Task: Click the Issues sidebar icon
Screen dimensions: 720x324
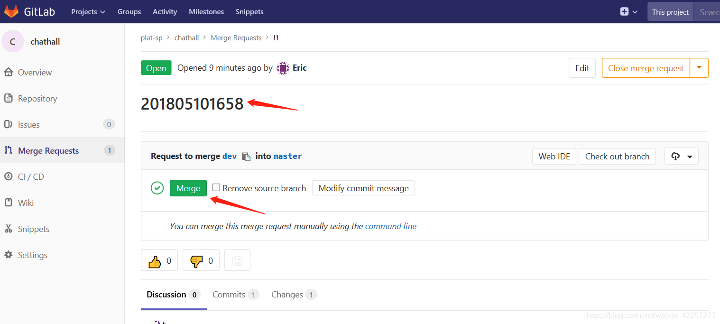Action: [x=8, y=124]
